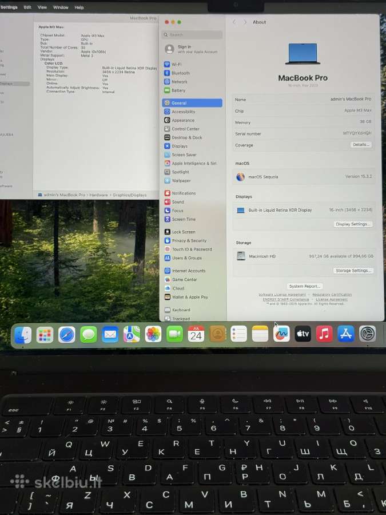Open Software License Agreement link

pos(282,295)
